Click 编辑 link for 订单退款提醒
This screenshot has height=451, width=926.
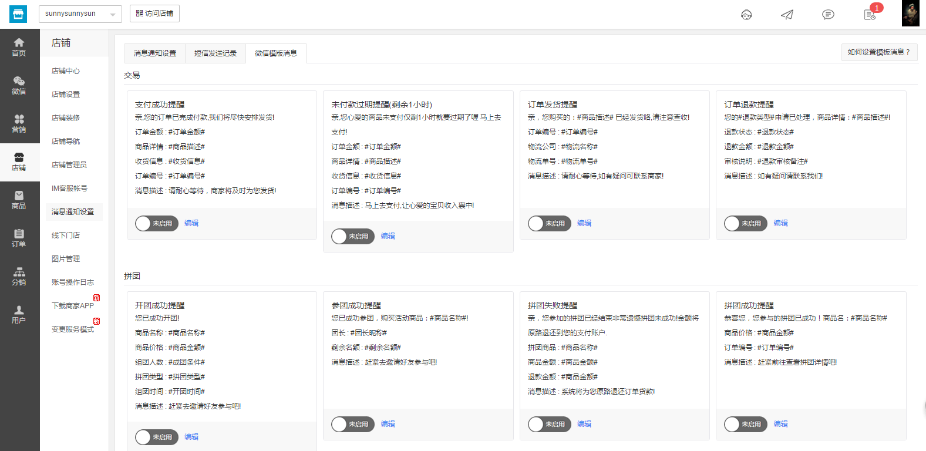(x=780, y=223)
